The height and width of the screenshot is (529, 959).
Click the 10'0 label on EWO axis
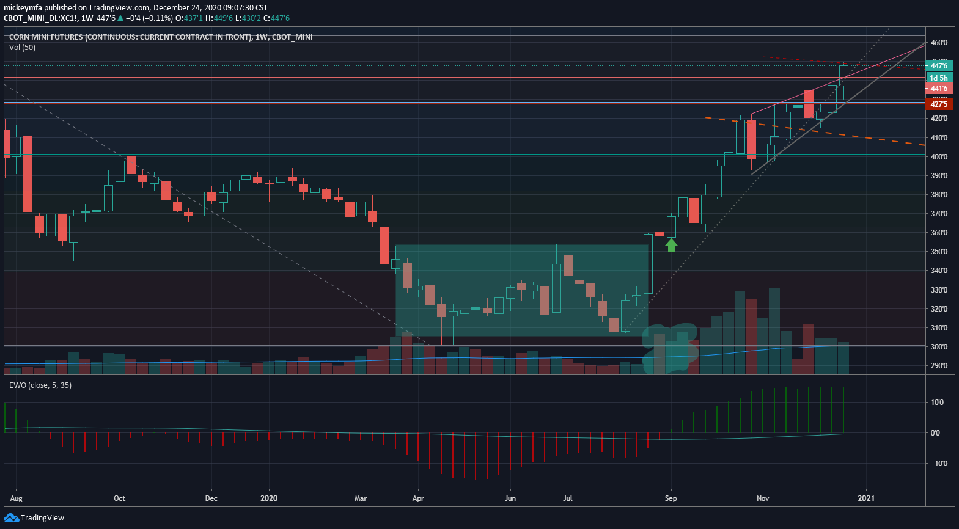pyautogui.click(x=938, y=403)
